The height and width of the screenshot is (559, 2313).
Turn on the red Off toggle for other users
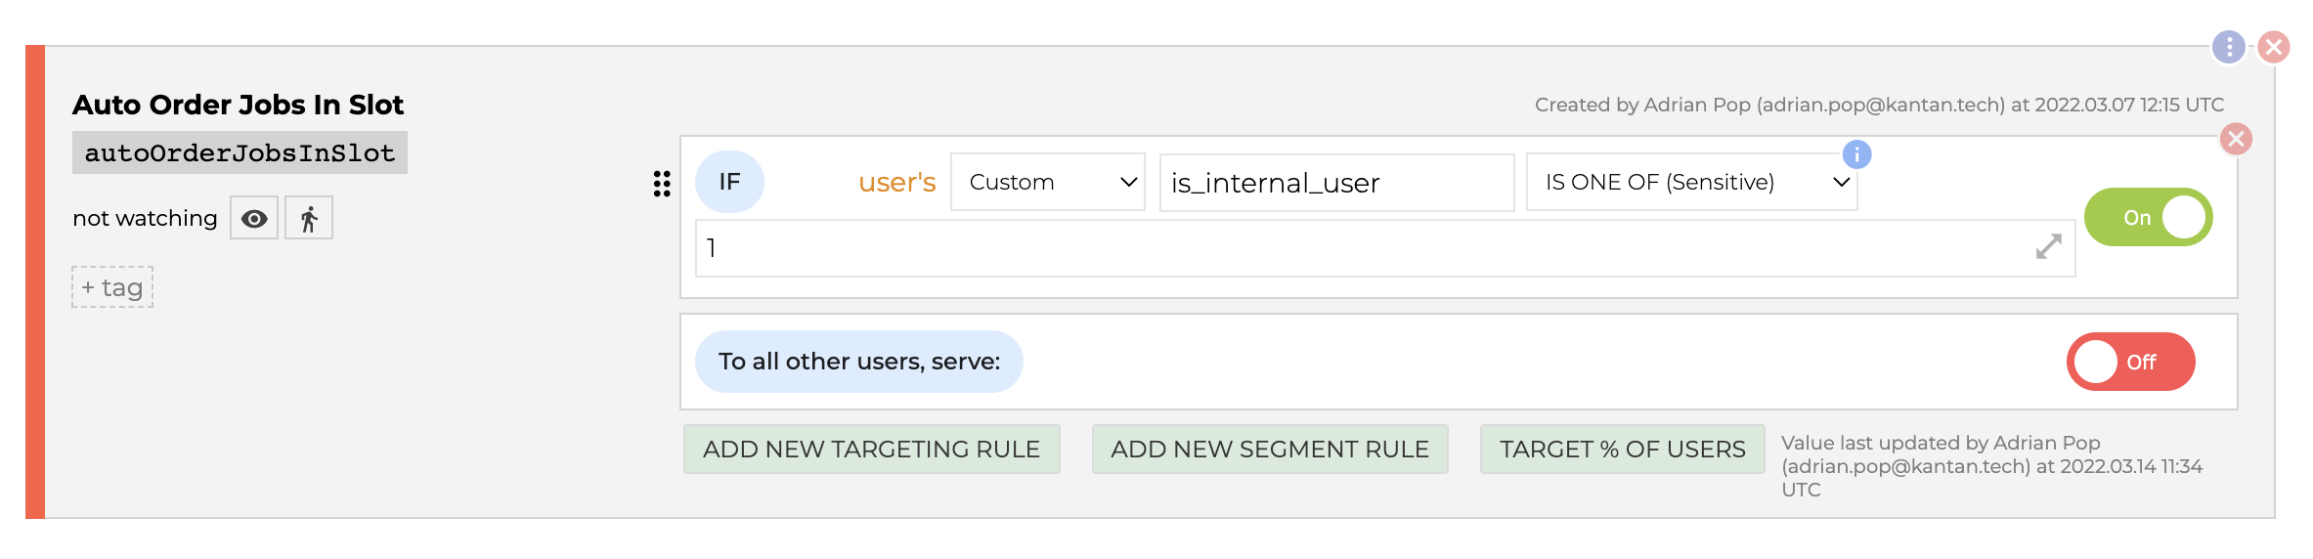pos(2130,362)
